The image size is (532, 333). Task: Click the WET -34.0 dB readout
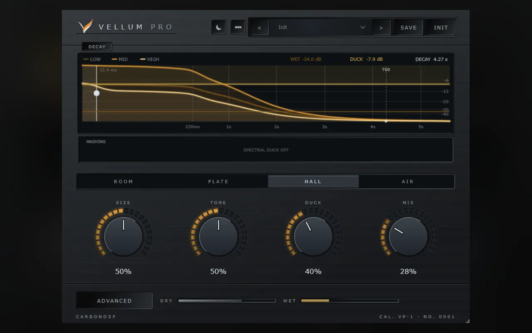point(306,59)
